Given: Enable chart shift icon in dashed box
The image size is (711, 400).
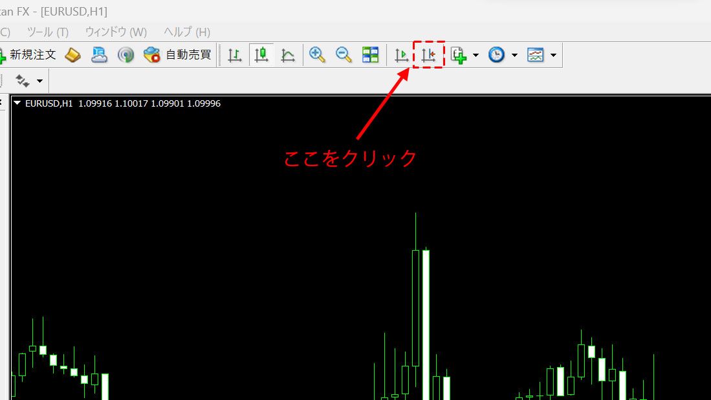Looking at the screenshot, I should tap(428, 55).
